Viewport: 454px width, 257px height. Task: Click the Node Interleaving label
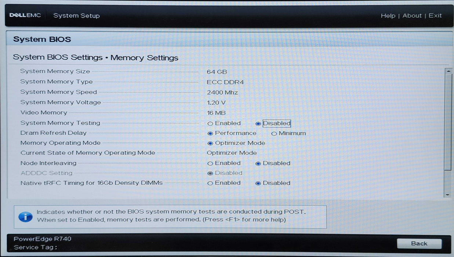[48, 163]
